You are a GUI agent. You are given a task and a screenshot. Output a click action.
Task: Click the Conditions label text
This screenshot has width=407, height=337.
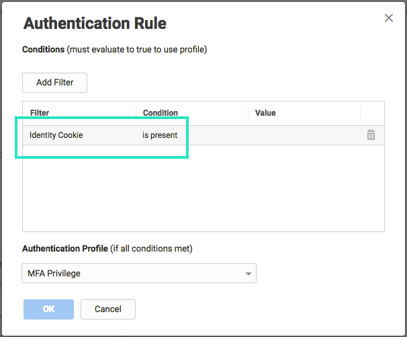coord(44,50)
